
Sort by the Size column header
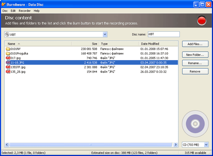pyautogui.click(x=85, y=44)
